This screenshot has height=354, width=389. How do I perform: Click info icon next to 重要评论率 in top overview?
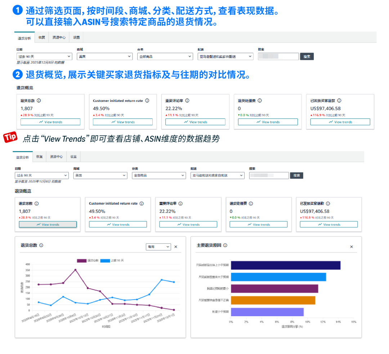tap(187, 101)
